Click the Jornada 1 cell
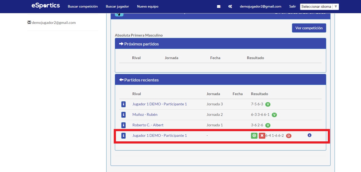361x172 pixels. (x=215, y=125)
